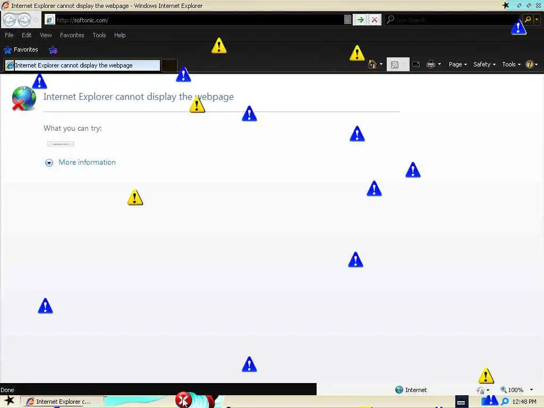
Task: Open the File menu
Action: (x=9, y=35)
